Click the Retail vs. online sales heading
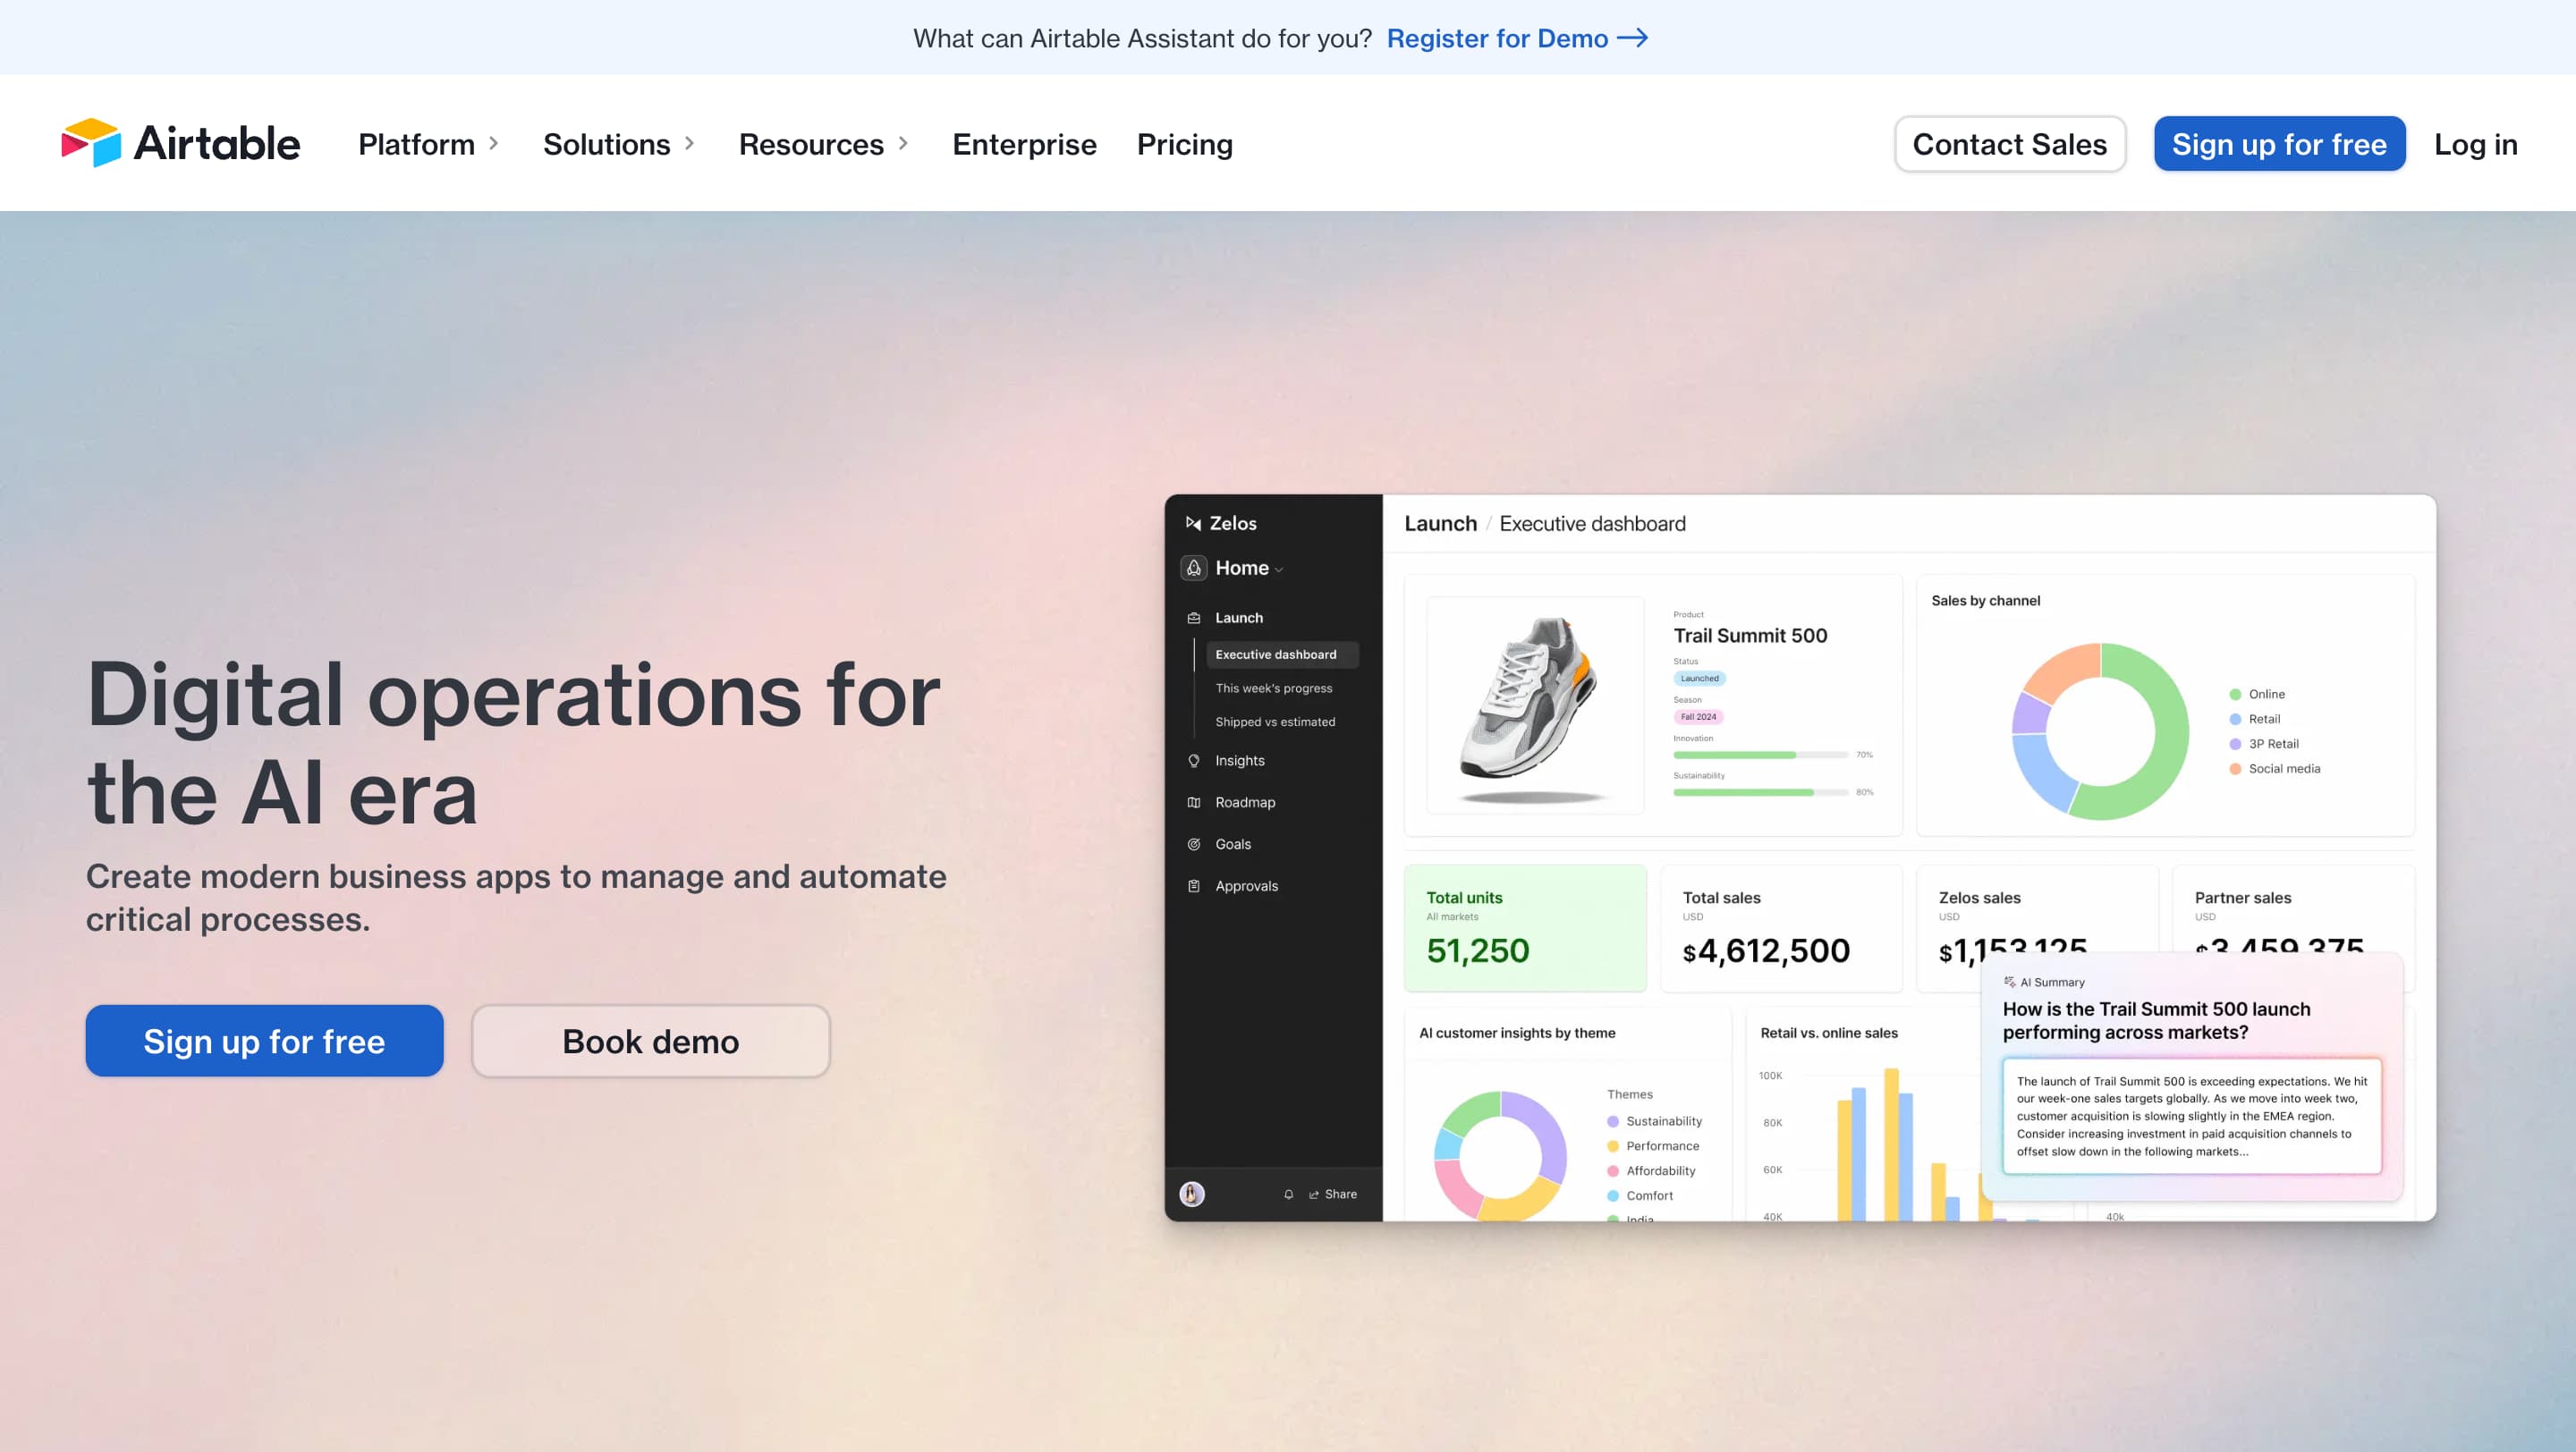 click(1828, 1034)
